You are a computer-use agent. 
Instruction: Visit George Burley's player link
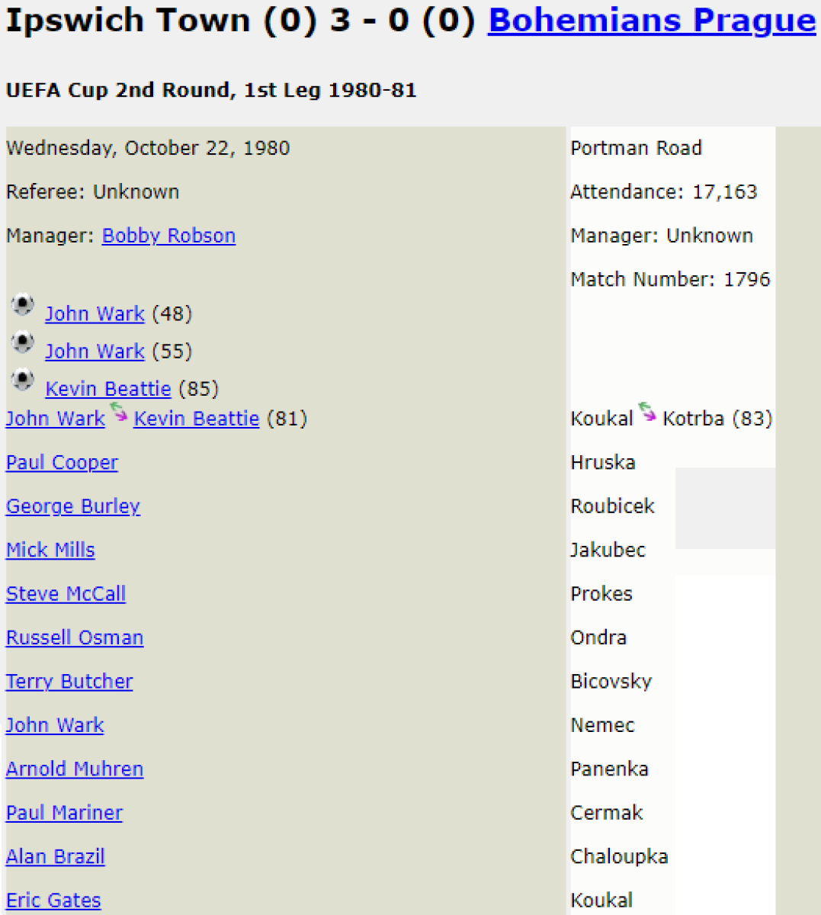coord(73,506)
